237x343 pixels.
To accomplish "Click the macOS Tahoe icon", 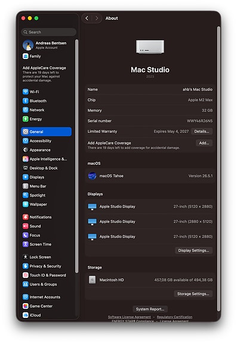I will tap(92, 176).
